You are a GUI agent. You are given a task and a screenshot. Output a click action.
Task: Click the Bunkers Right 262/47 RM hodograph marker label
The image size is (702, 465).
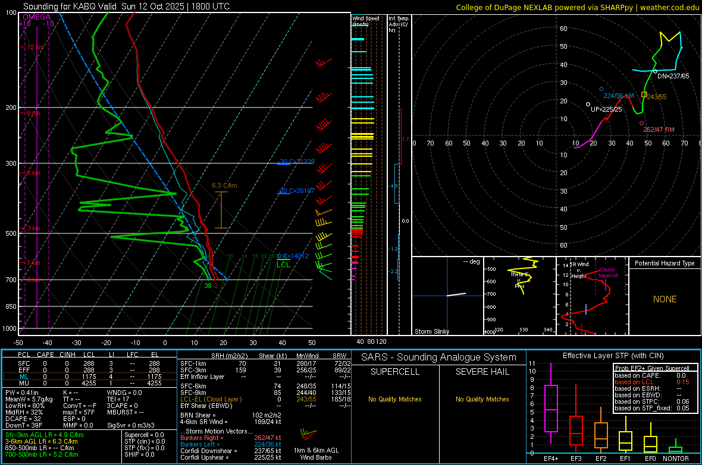659,129
